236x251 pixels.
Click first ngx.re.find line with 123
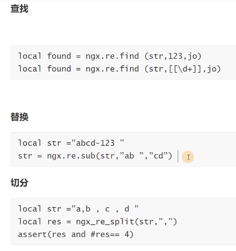pyautogui.click(x=110, y=56)
